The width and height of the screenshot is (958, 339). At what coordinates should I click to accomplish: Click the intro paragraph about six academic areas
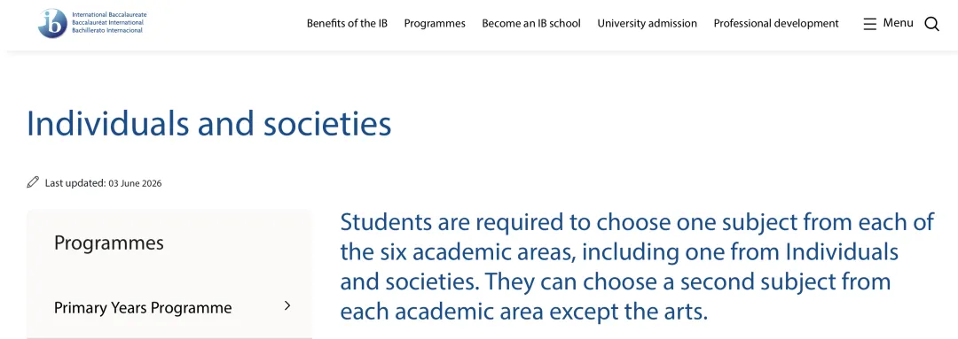[637, 267]
